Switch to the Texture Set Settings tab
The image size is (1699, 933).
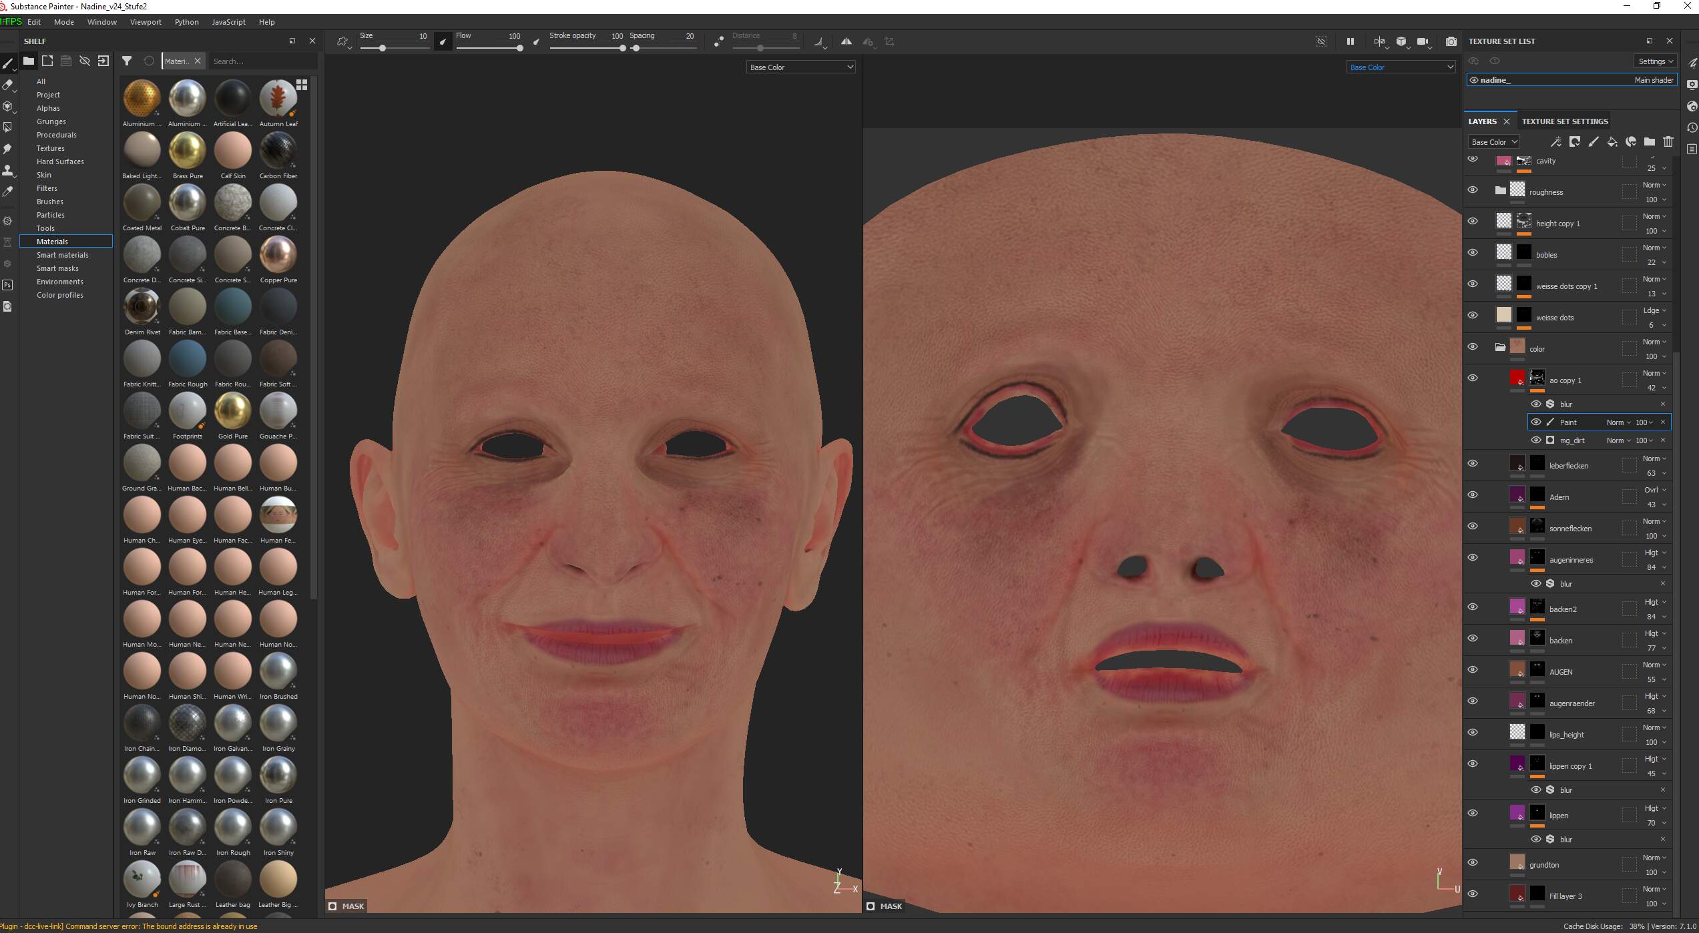tap(1564, 121)
